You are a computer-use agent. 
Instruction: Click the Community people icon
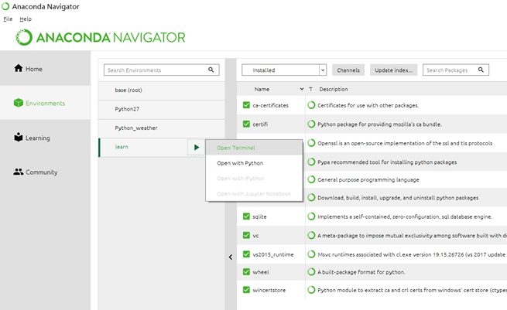click(x=19, y=172)
